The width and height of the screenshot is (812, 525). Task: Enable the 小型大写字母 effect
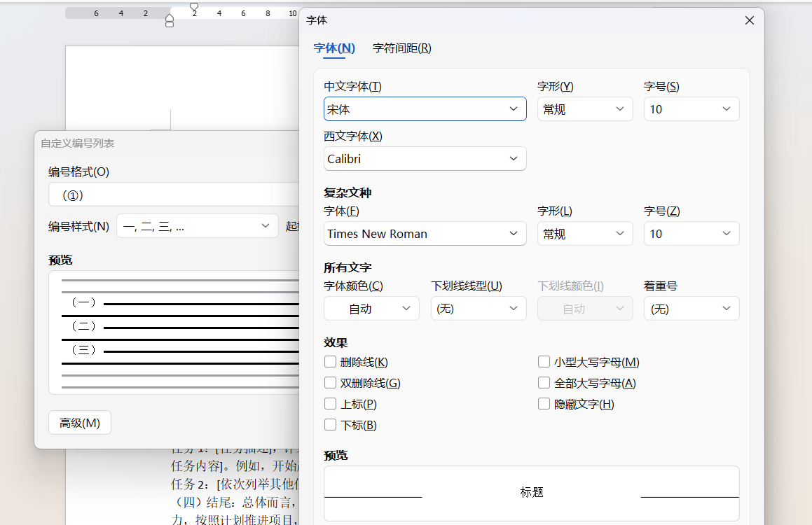pos(544,362)
